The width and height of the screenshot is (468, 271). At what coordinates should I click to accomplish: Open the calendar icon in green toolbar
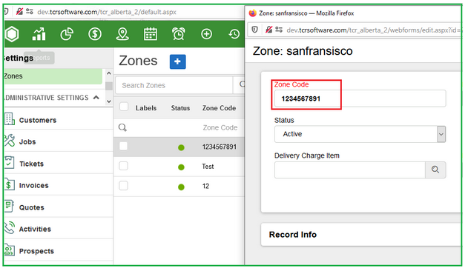click(x=151, y=34)
